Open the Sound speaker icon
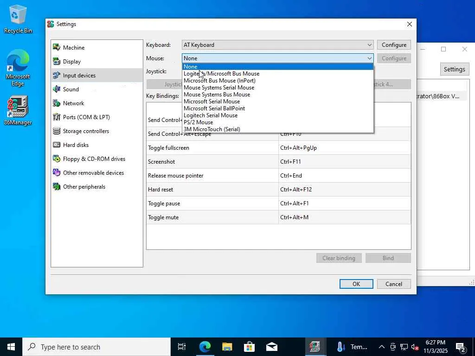 coord(57,89)
